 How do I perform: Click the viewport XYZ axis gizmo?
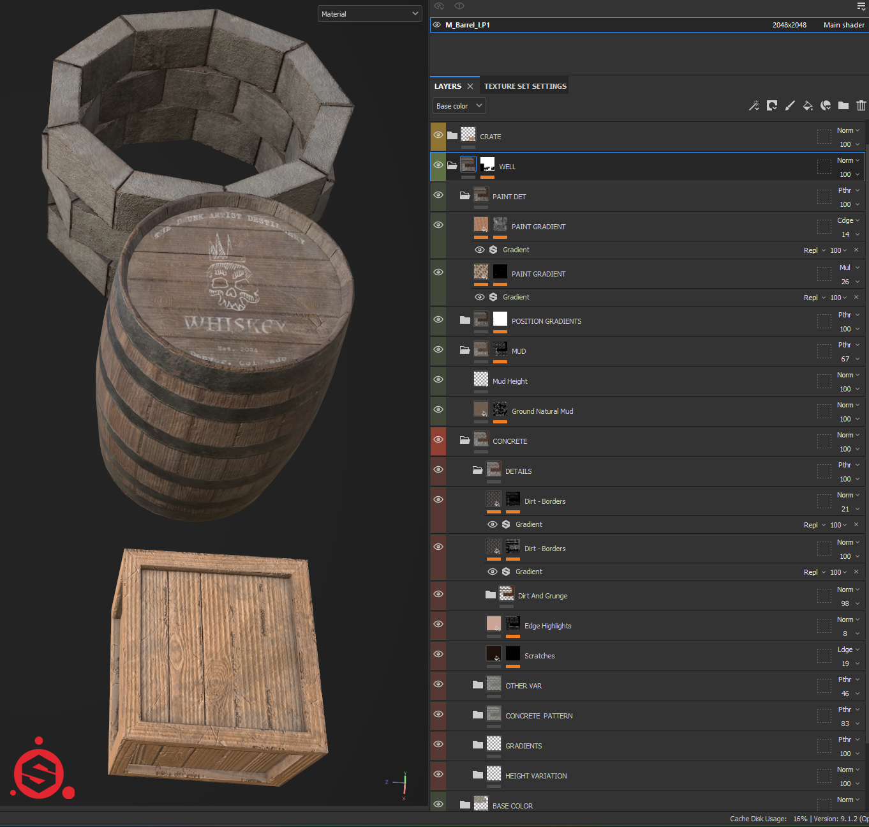click(396, 784)
